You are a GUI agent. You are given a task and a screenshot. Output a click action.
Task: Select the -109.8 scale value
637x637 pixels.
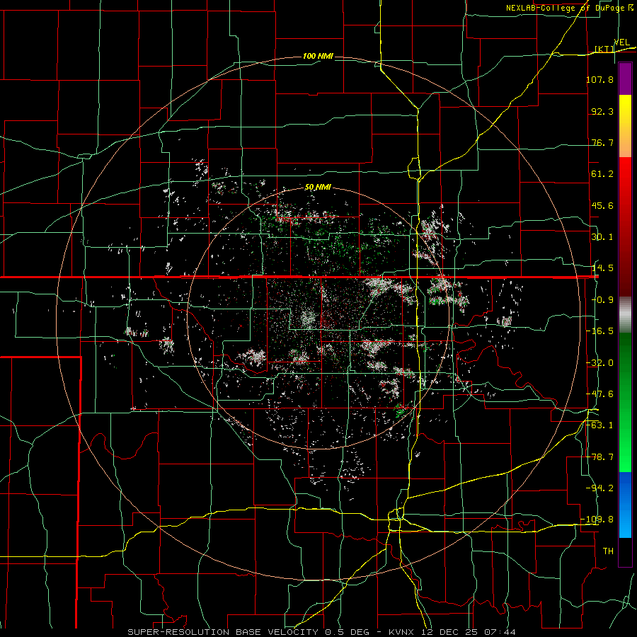597,520
